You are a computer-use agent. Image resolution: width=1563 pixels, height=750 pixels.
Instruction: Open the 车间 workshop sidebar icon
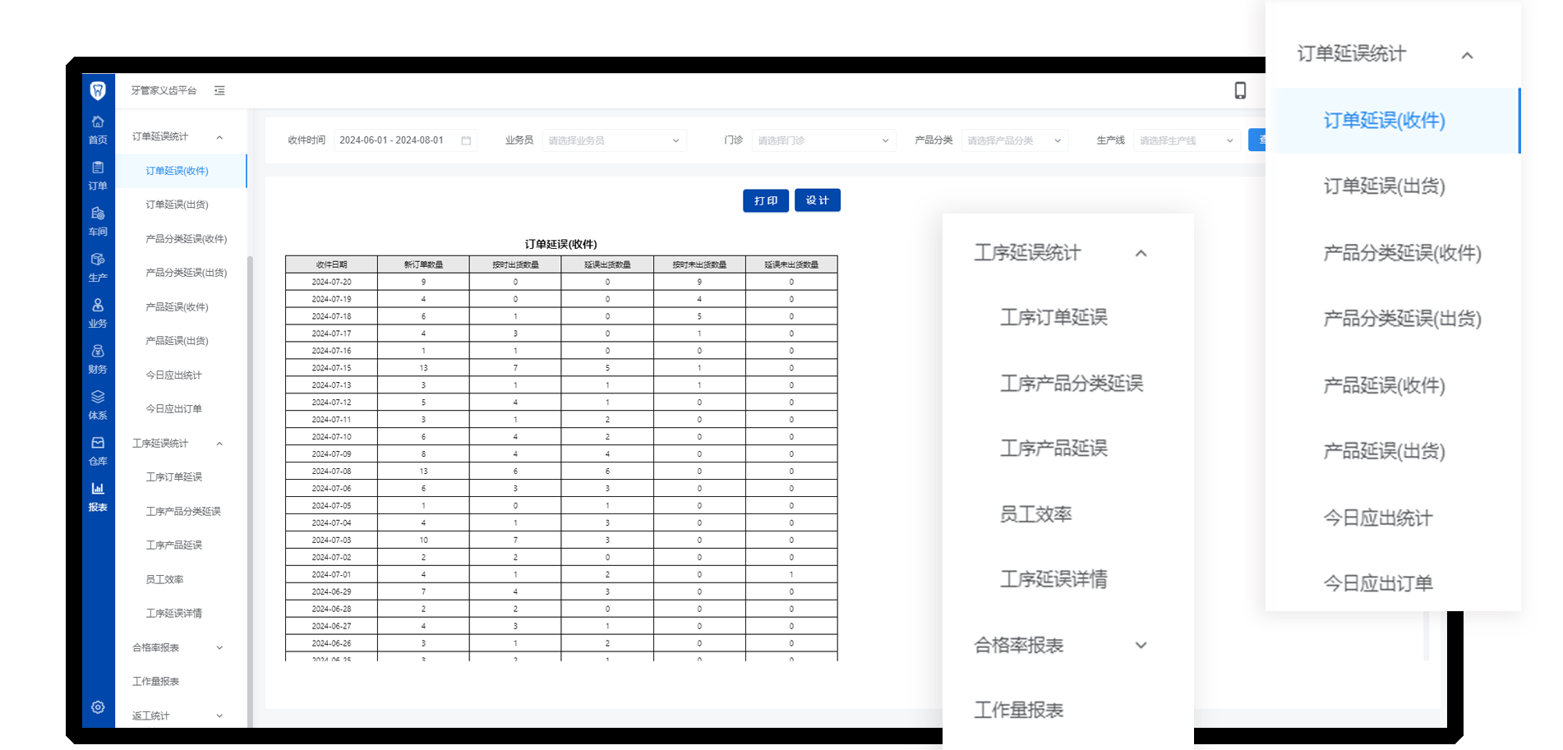click(x=98, y=221)
